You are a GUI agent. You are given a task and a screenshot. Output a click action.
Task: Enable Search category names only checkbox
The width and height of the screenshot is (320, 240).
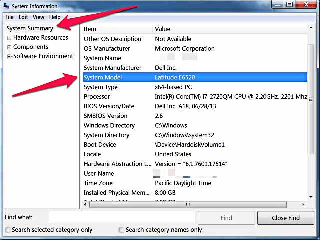(x=121, y=230)
